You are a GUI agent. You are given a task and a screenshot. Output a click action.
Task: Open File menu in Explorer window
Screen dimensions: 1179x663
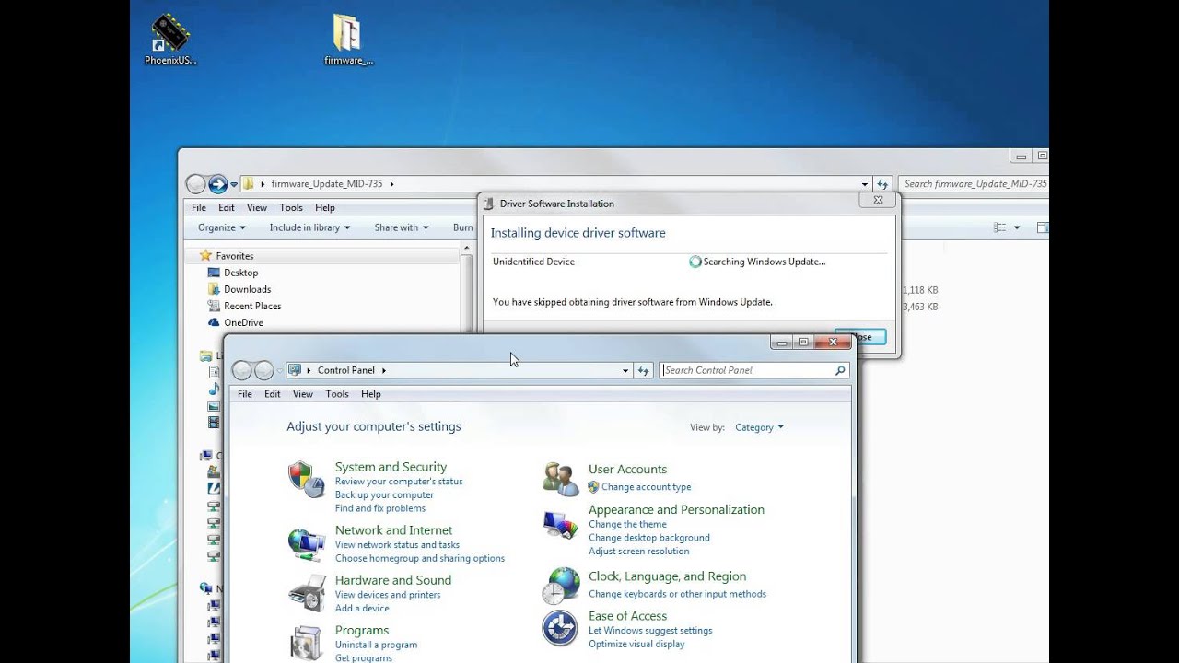click(x=199, y=208)
